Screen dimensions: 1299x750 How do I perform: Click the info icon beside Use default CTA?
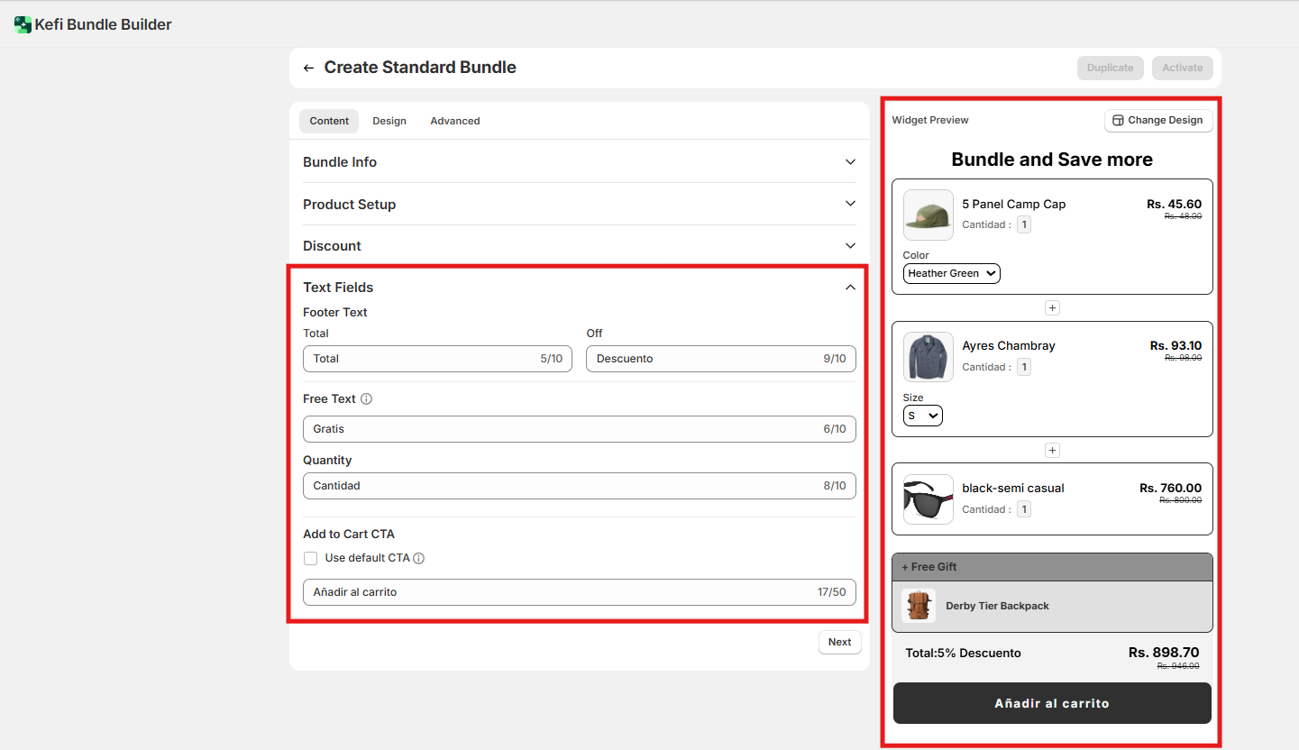click(418, 558)
